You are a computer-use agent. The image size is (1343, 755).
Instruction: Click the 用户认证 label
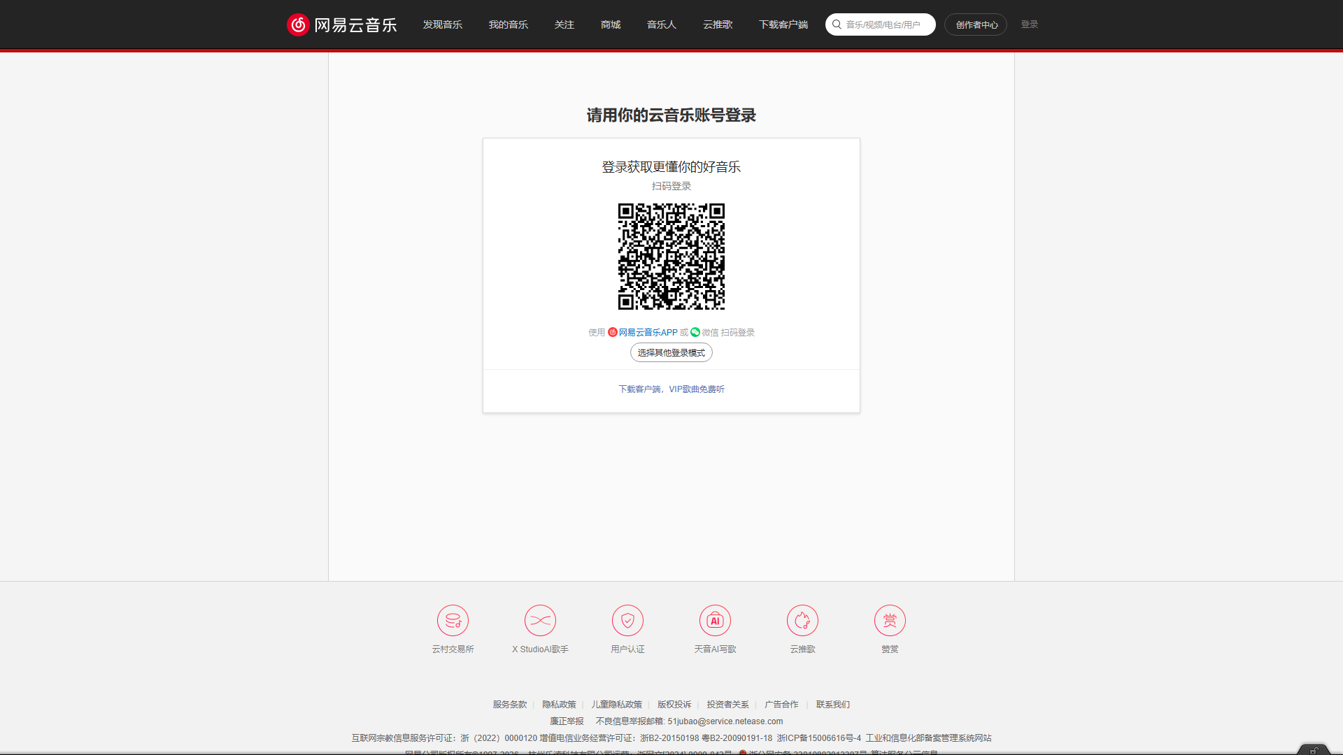[627, 649]
